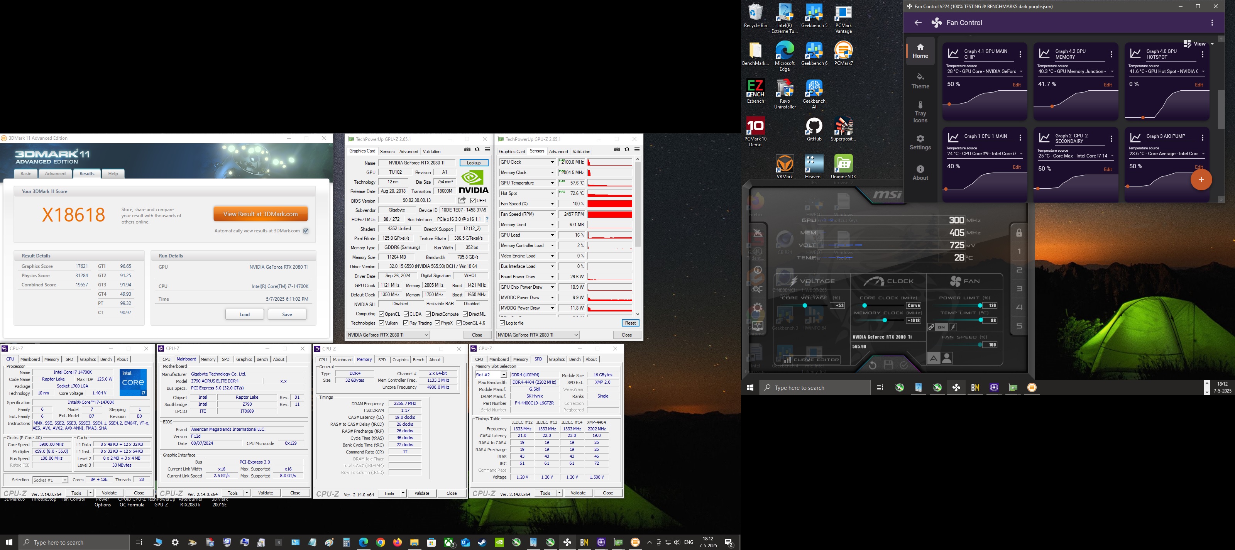Click View Result at 3DMark.com button
The height and width of the screenshot is (550, 1235).
261,214
